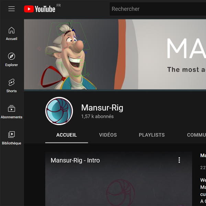The width and height of the screenshot is (206, 206).
Task: Open the hamburger guide menu
Action: tap(11, 9)
